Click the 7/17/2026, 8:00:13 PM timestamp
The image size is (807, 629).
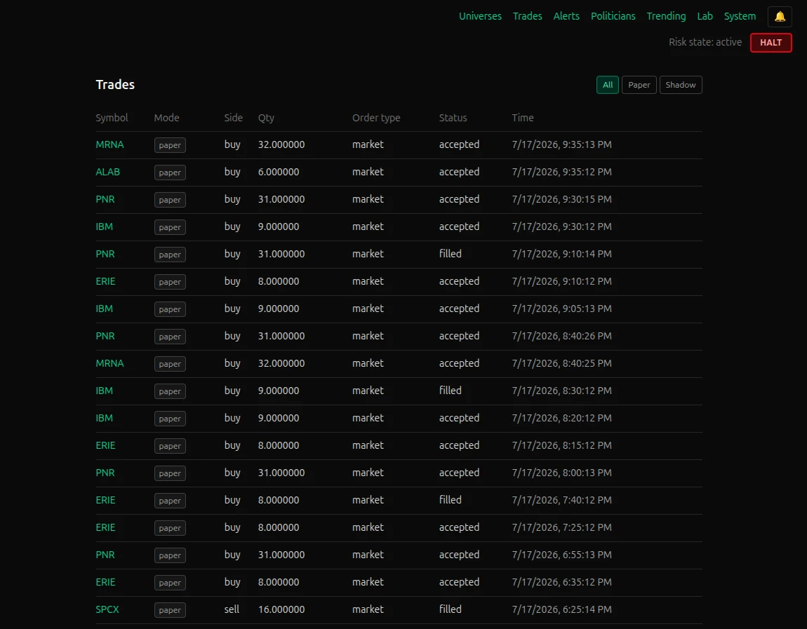coord(561,473)
